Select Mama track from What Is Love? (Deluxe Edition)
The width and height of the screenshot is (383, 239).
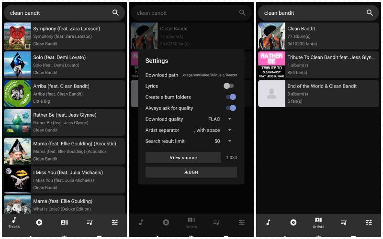tap(64, 205)
